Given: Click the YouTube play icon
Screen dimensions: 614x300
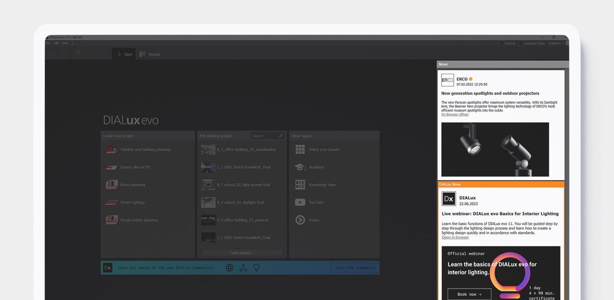Looking at the screenshot, I should click(300, 202).
